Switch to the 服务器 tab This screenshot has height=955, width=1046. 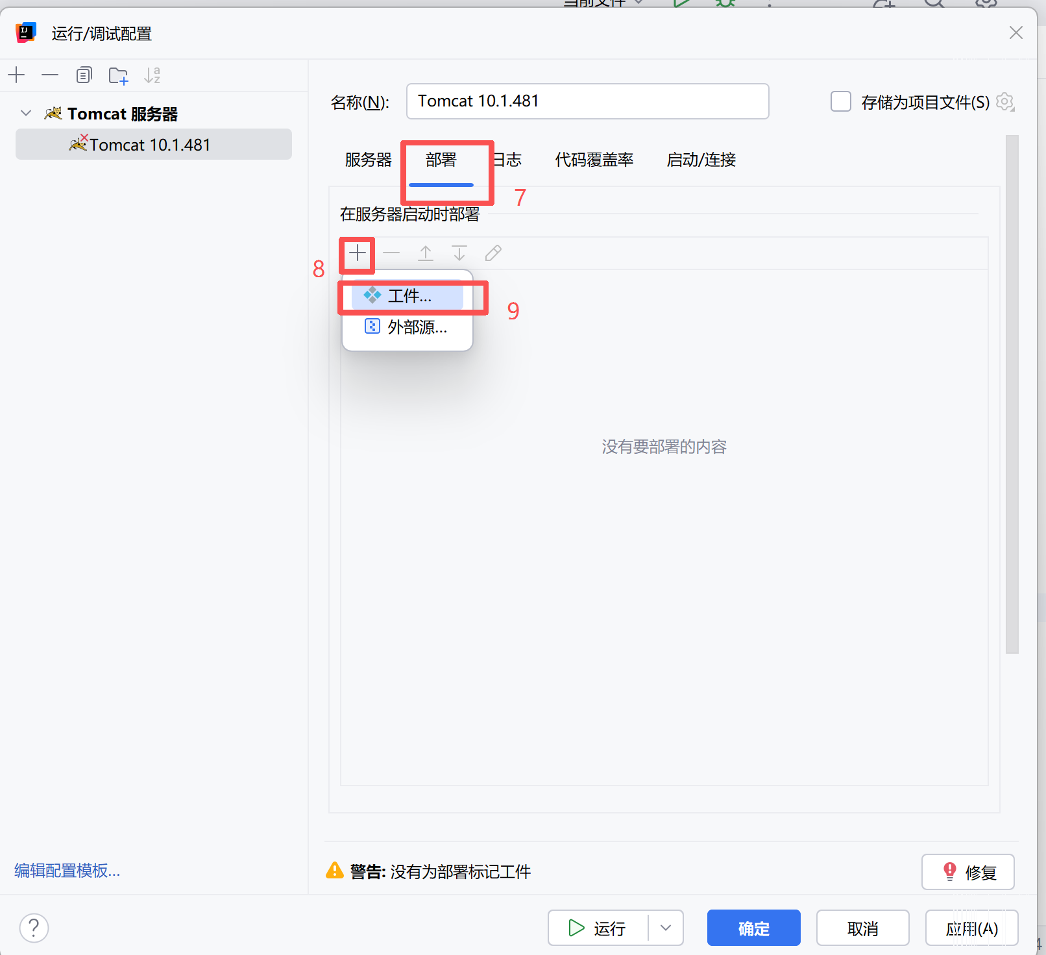[368, 160]
